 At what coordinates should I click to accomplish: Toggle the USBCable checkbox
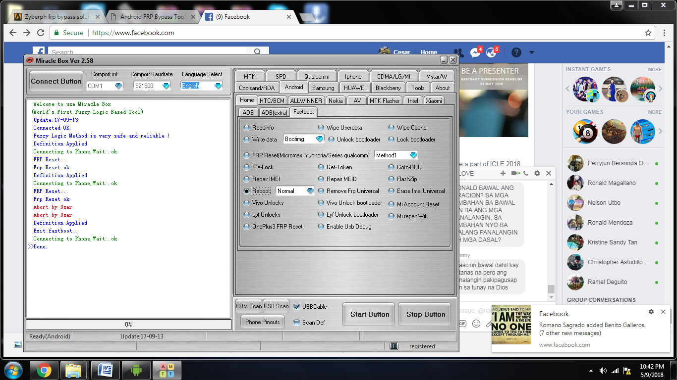296,307
